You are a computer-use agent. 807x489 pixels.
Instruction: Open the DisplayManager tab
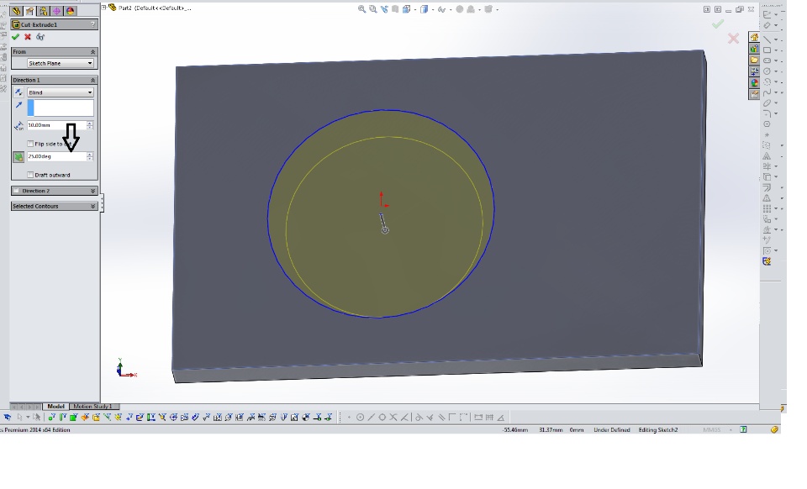(x=71, y=11)
